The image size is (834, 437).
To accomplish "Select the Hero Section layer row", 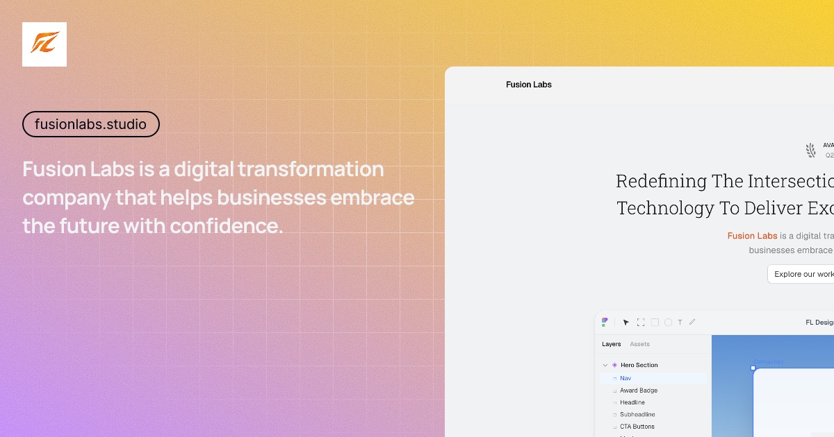I will click(x=653, y=365).
